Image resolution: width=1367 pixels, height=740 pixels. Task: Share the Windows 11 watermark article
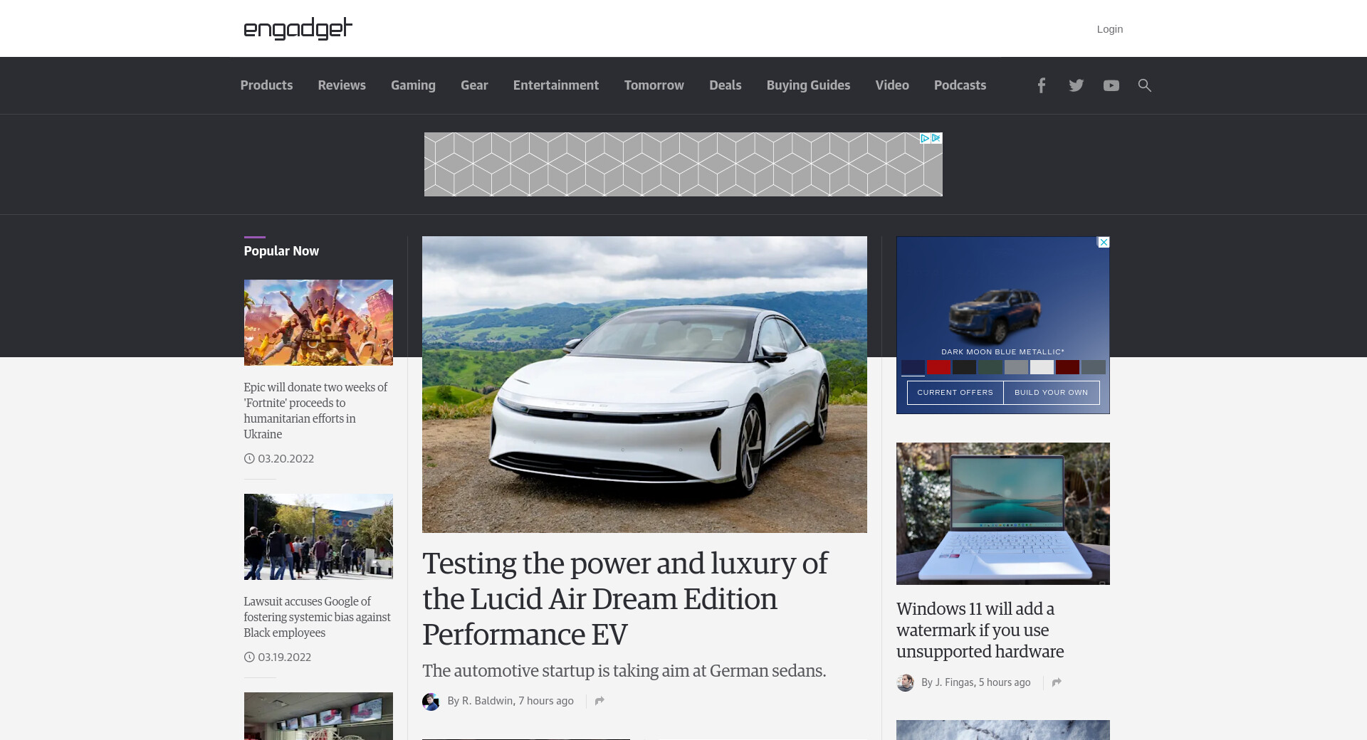(x=1057, y=682)
